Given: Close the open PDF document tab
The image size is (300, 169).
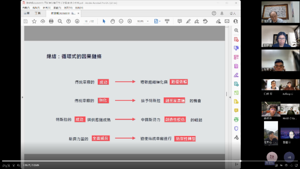Looking at the screenshot, I should click(x=78, y=13).
